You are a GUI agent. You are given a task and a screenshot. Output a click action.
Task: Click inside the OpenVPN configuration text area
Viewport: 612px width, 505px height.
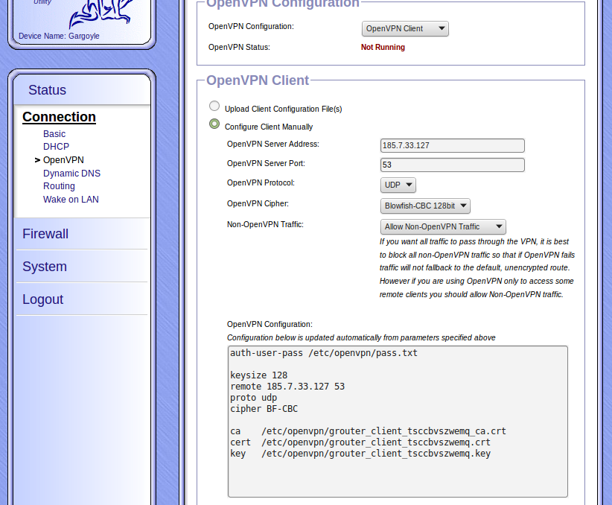[x=398, y=422]
